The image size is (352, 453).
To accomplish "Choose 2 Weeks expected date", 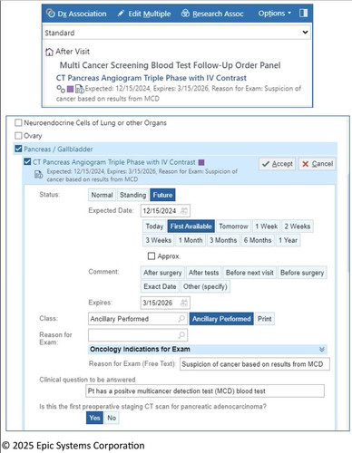I will (298, 226).
